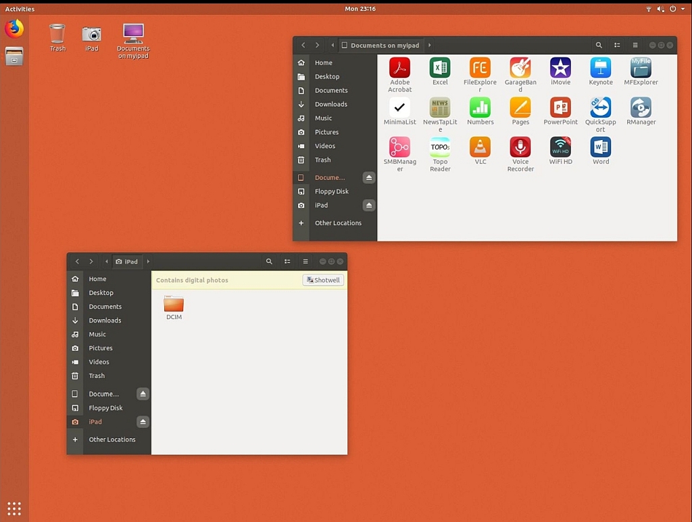The width and height of the screenshot is (692, 522).
Task: Open the MinimaList folder
Action: (399, 108)
